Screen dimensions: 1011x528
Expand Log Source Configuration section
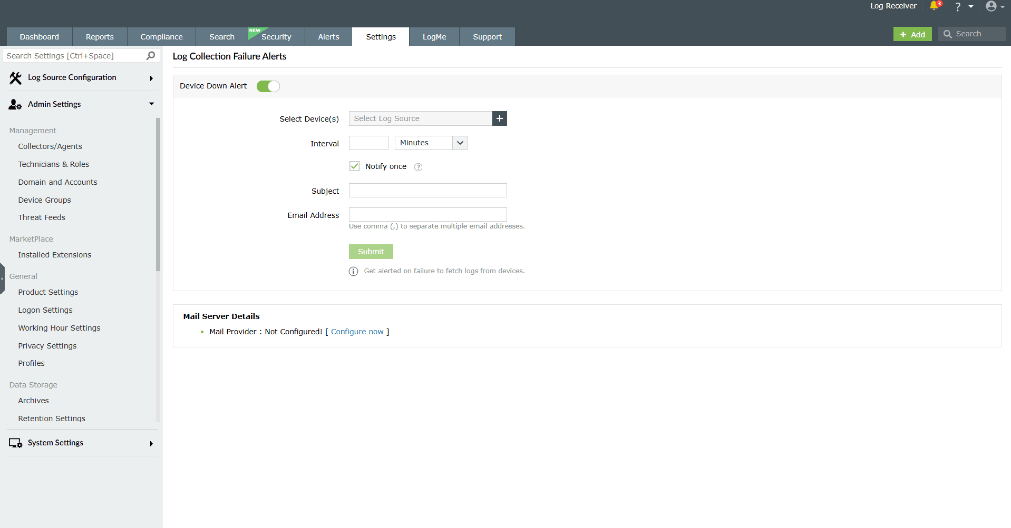click(151, 78)
